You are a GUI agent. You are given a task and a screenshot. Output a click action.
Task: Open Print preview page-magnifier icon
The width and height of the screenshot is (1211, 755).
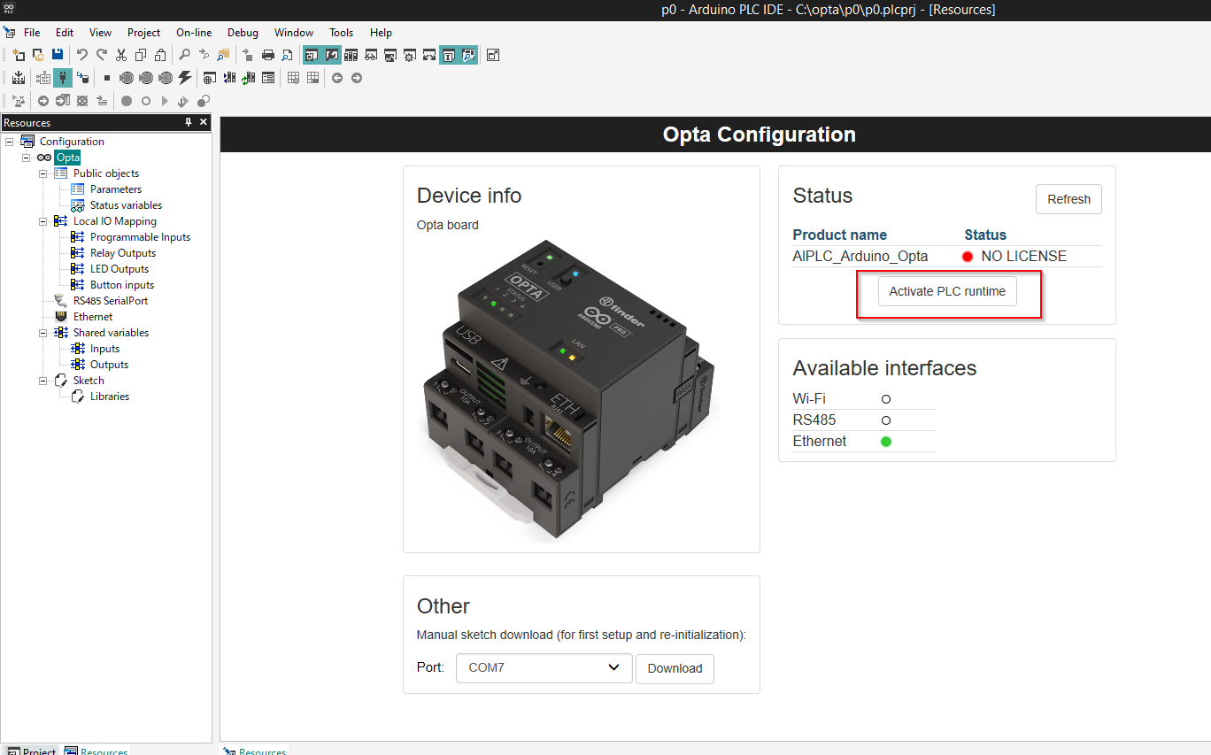click(x=288, y=55)
